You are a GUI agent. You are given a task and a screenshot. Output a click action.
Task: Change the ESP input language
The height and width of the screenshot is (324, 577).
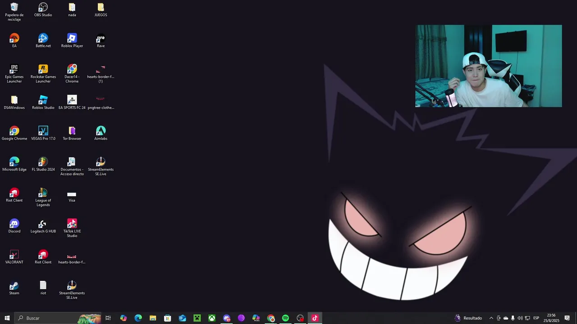(536, 318)
